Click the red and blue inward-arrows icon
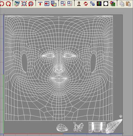Viewport: 133px width, 136px height. [x=24, y=4]
